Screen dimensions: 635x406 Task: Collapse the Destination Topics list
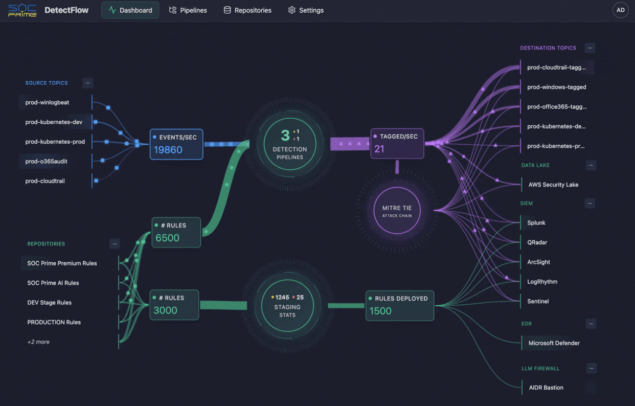[x=589, y=48]
